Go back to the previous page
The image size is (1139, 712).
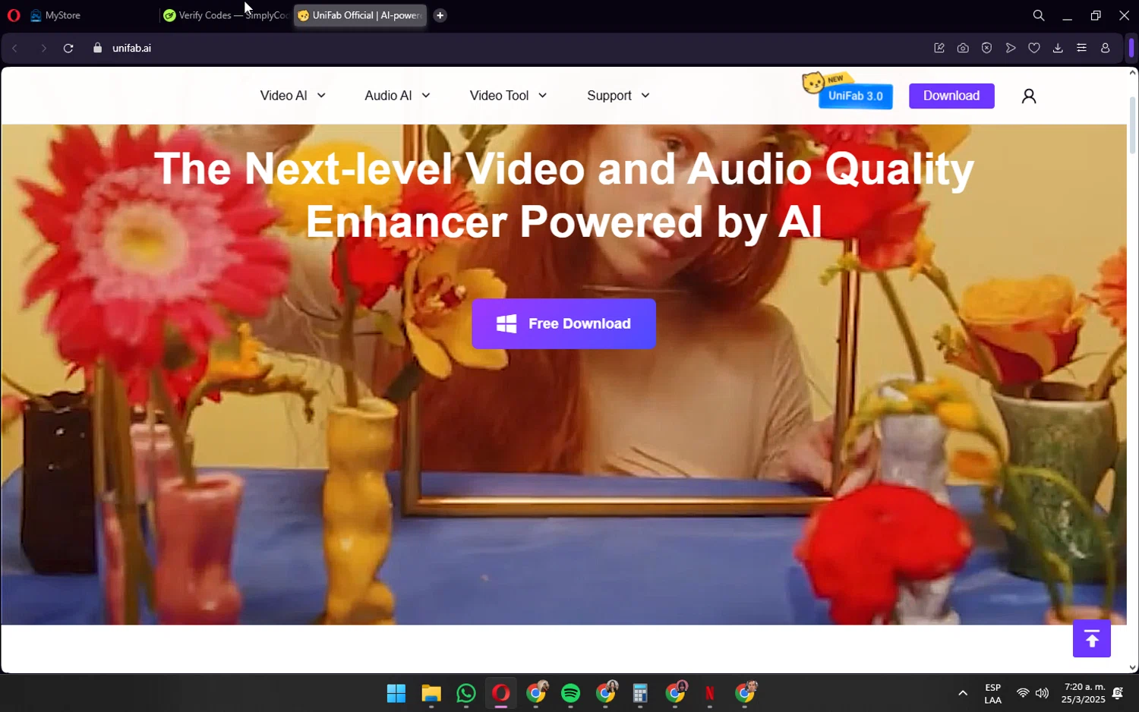click(14, 48)
